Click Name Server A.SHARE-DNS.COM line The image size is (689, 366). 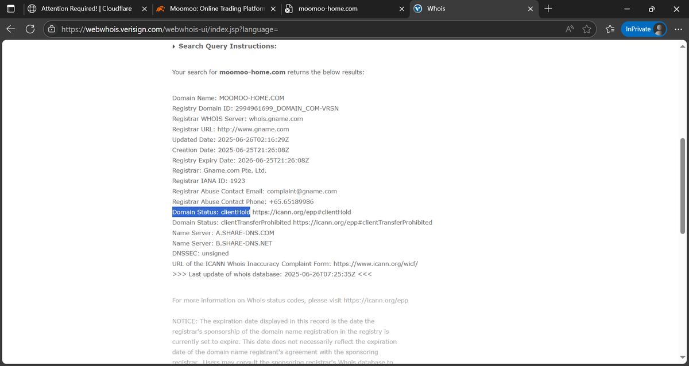(223, 233)
